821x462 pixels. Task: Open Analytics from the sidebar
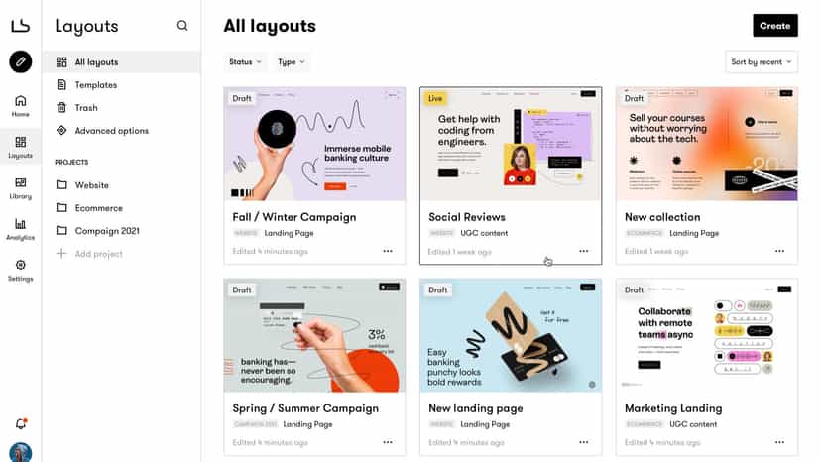point(21,229)
